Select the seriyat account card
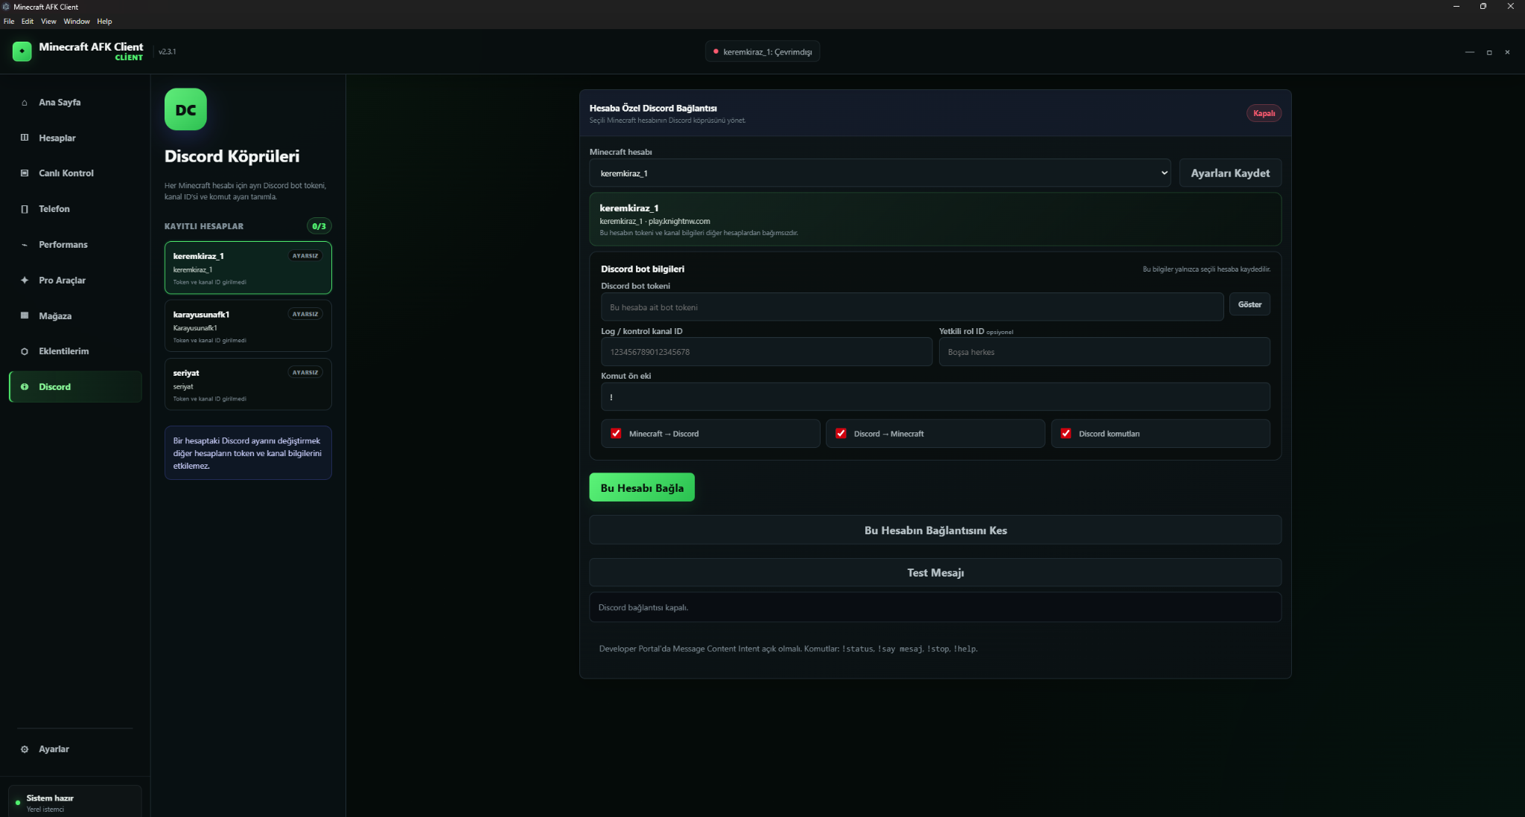 (248, 384)
